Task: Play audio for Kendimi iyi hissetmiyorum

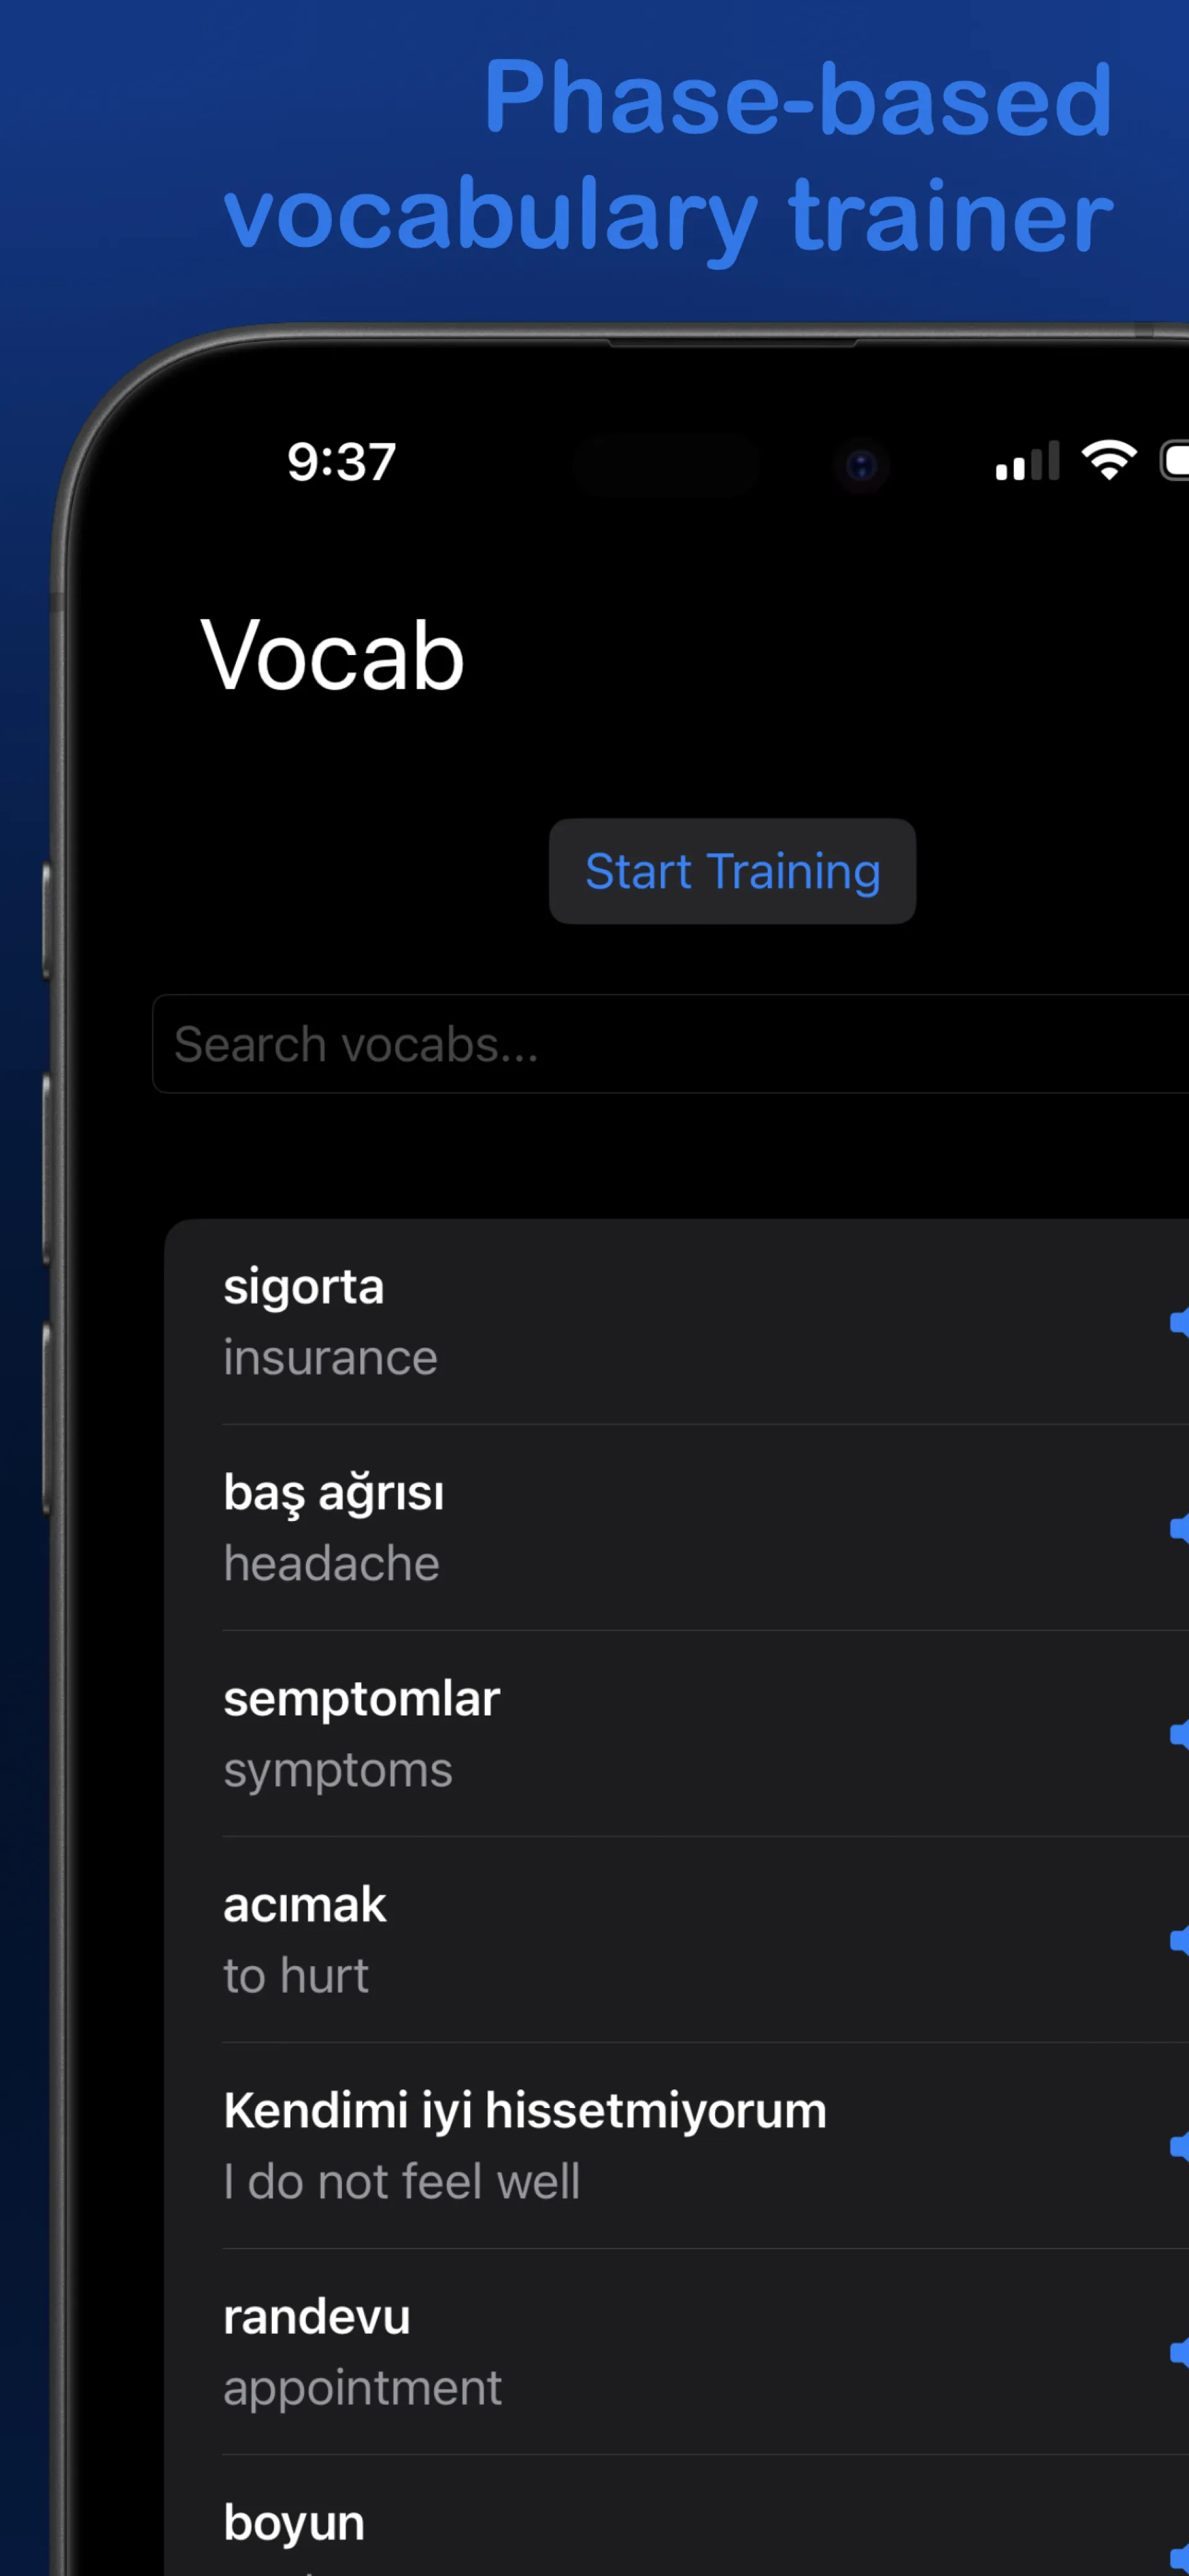Action: point(1179,2146)
